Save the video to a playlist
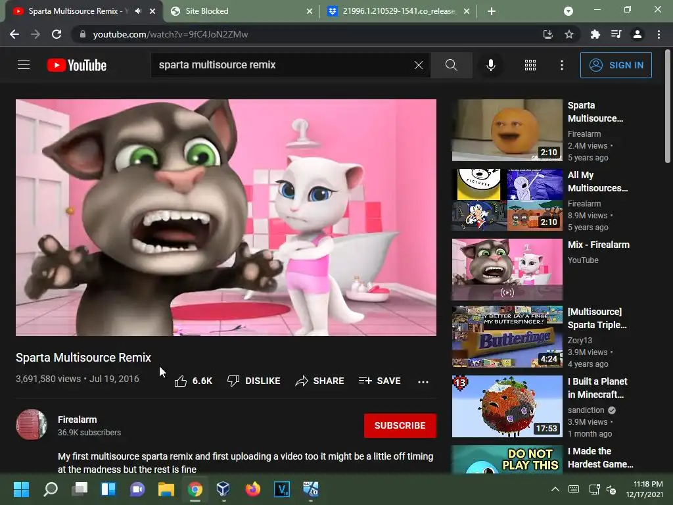This screenshot has height=505, width=673. [379, 381]
